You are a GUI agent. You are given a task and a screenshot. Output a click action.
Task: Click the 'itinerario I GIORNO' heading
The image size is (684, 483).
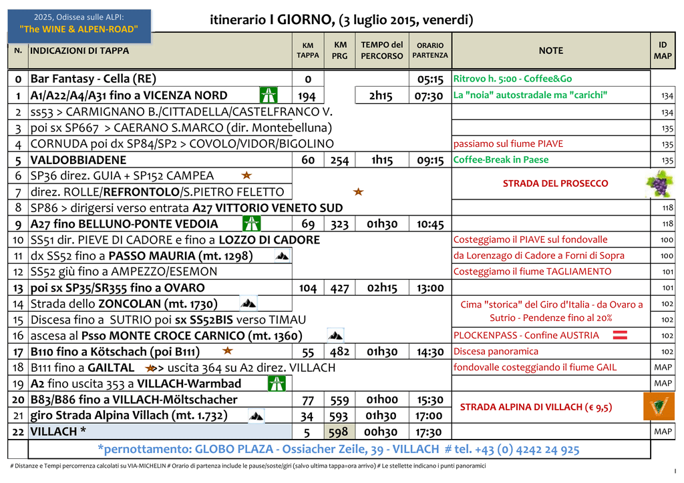click(x=341, y=19)
